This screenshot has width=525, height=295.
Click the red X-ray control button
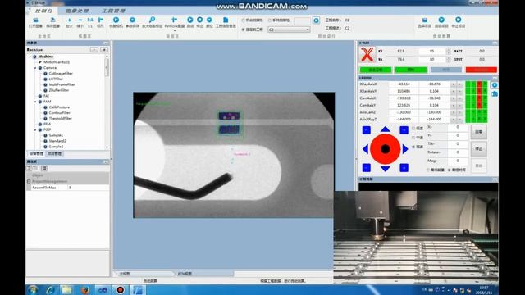click(482, 70)
